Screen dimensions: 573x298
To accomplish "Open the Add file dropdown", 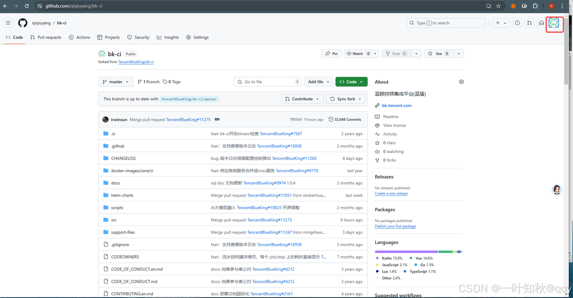I will tap(319, 82).
